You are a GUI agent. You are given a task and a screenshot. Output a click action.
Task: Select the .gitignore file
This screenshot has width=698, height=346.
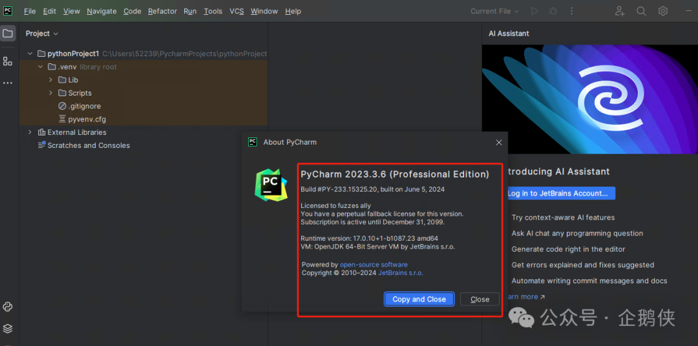[x=143, y=107]
